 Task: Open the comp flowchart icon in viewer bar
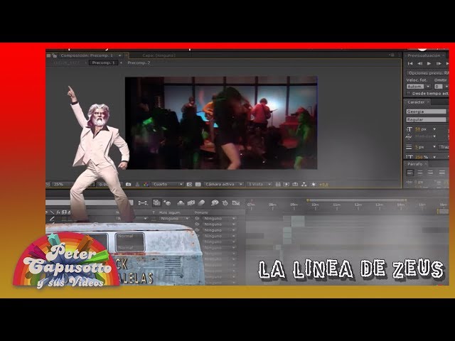(304, 185)
